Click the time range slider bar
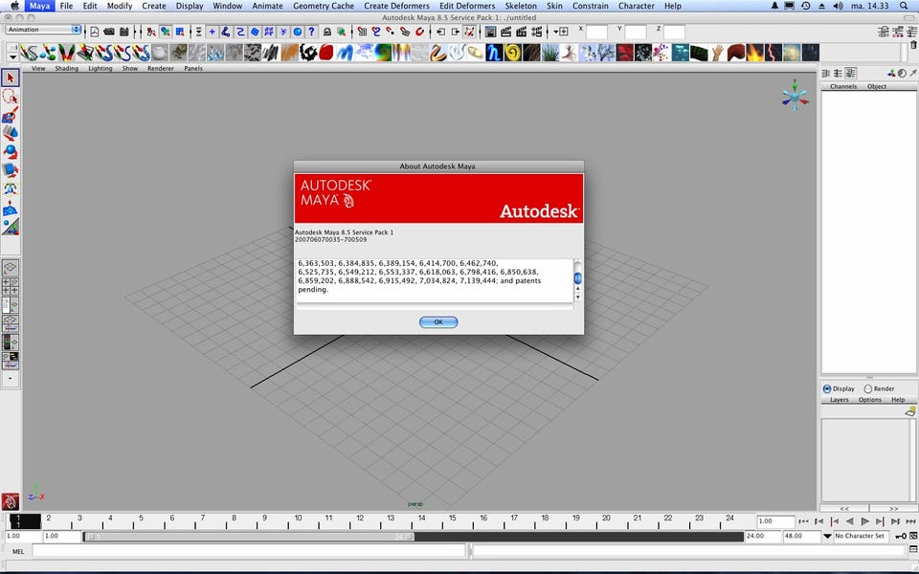The image size is (919, 574). (x=249, y=537)
